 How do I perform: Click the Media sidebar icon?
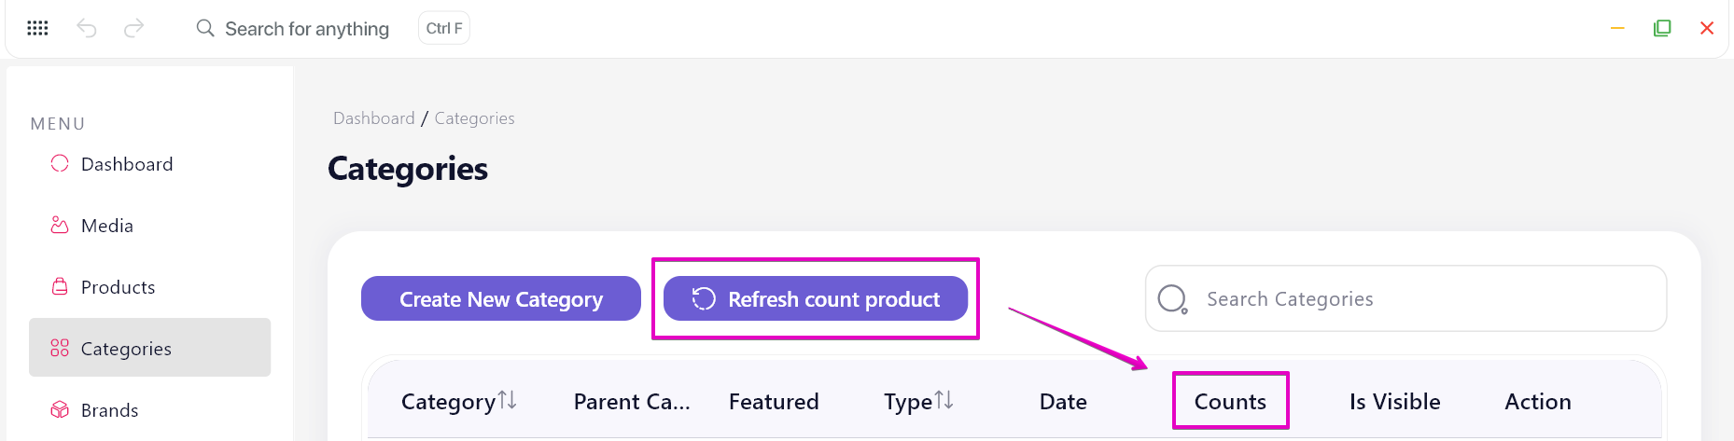pos(60,225)
